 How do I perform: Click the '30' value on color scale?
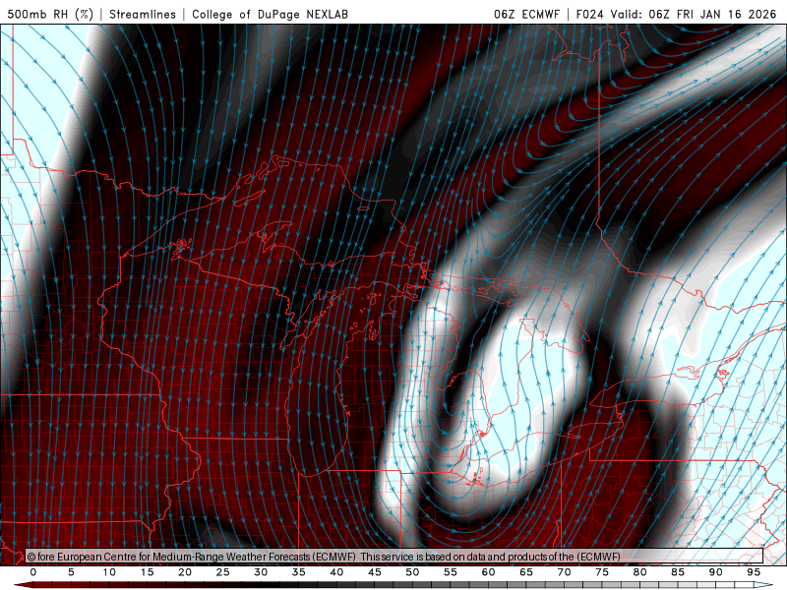[261, 572]
